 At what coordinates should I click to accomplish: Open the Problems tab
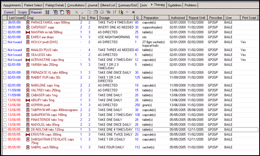coord(190,5)
